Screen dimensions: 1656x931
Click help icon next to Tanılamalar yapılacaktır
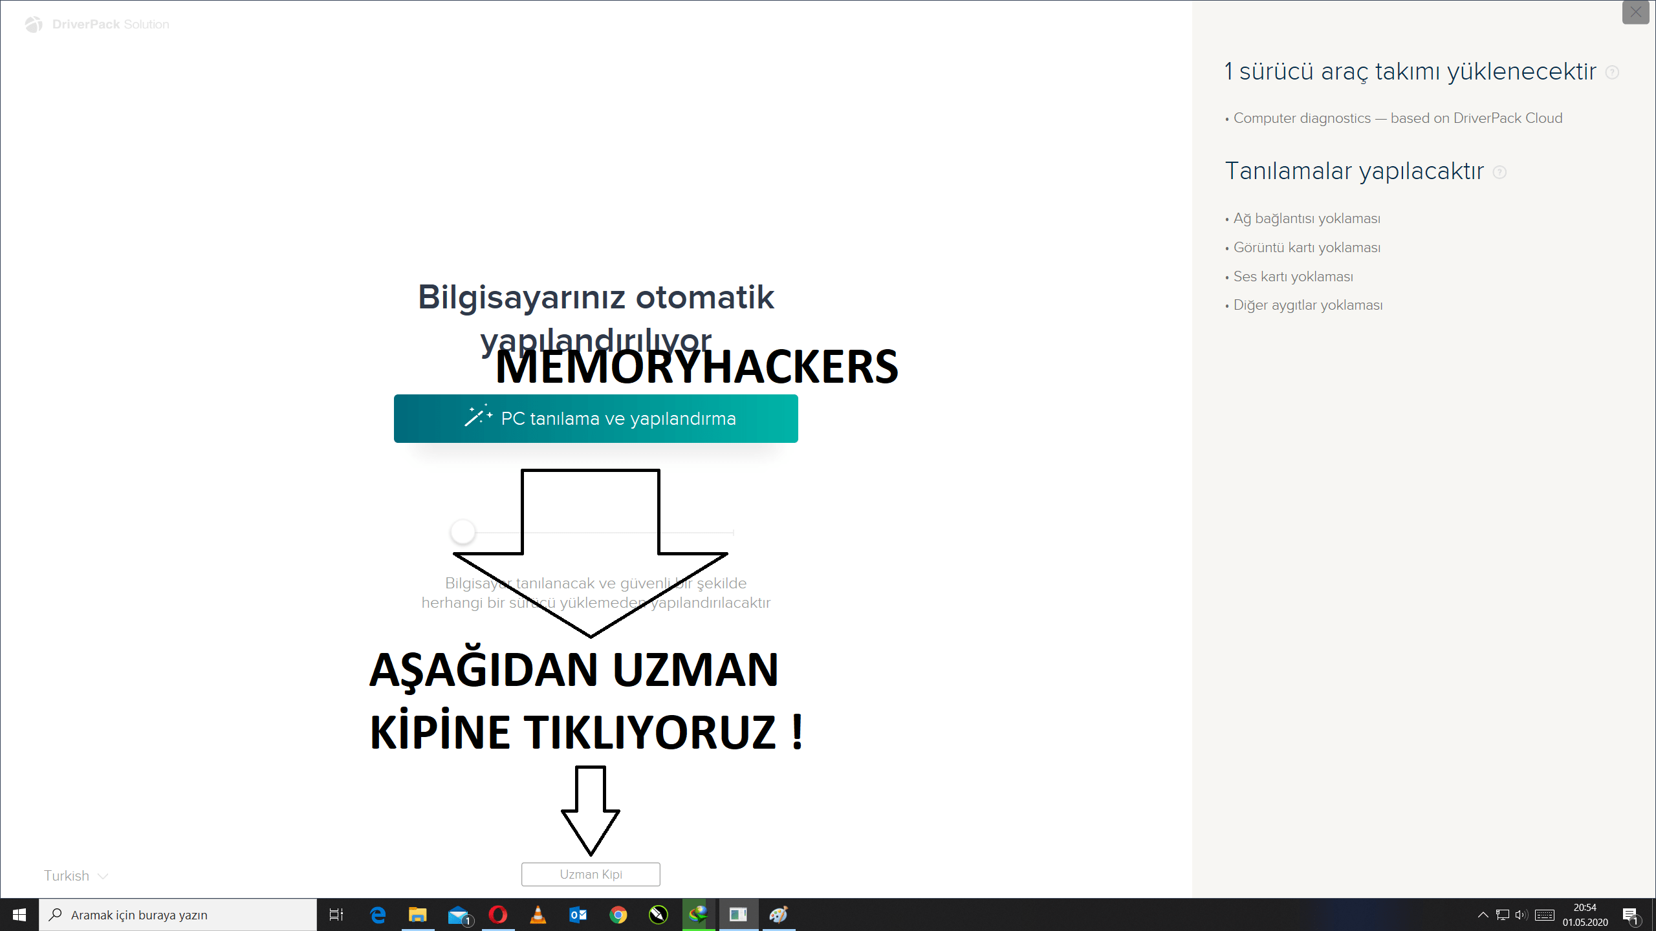pyautogui.click(x=1499, y=172)
